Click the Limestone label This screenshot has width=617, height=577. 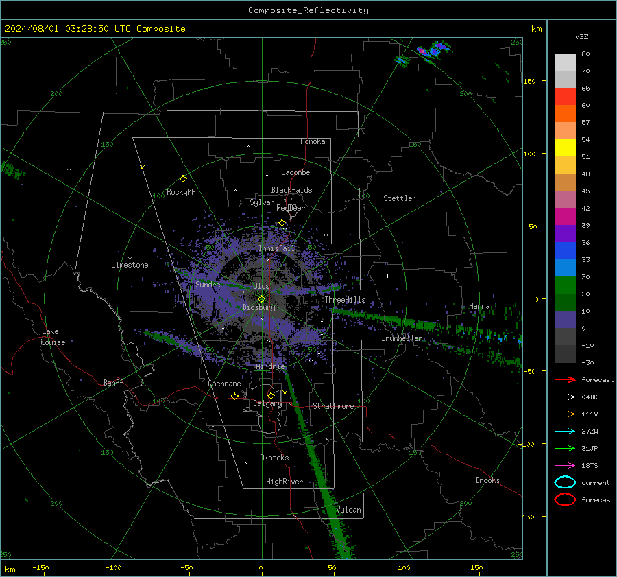pos(130,265)
